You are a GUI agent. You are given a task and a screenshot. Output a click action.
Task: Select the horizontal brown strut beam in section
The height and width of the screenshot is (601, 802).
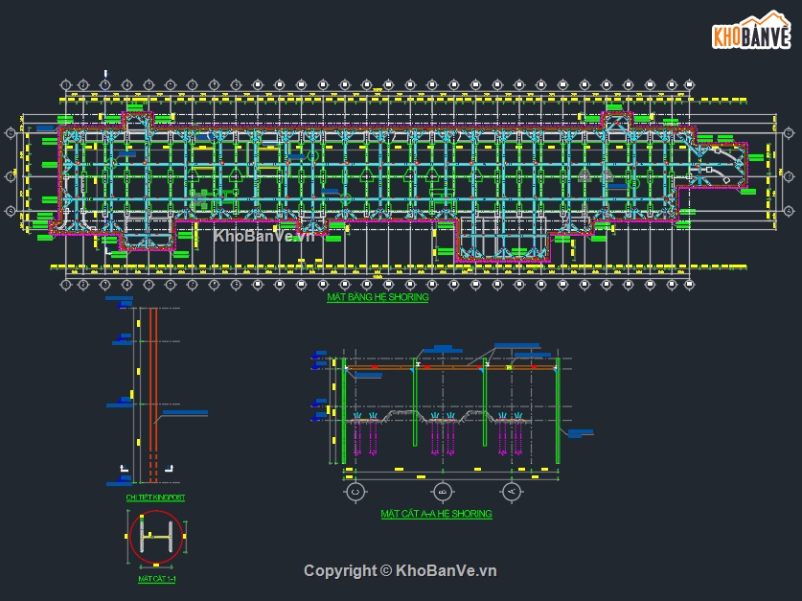click(450, 367)
